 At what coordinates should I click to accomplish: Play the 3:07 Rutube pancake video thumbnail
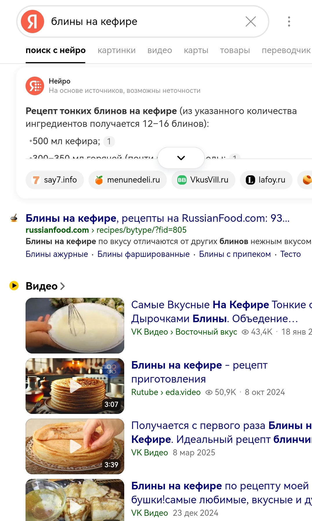point(75,386)
